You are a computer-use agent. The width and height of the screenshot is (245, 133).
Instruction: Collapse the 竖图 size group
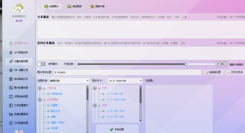tap(95, 105)
